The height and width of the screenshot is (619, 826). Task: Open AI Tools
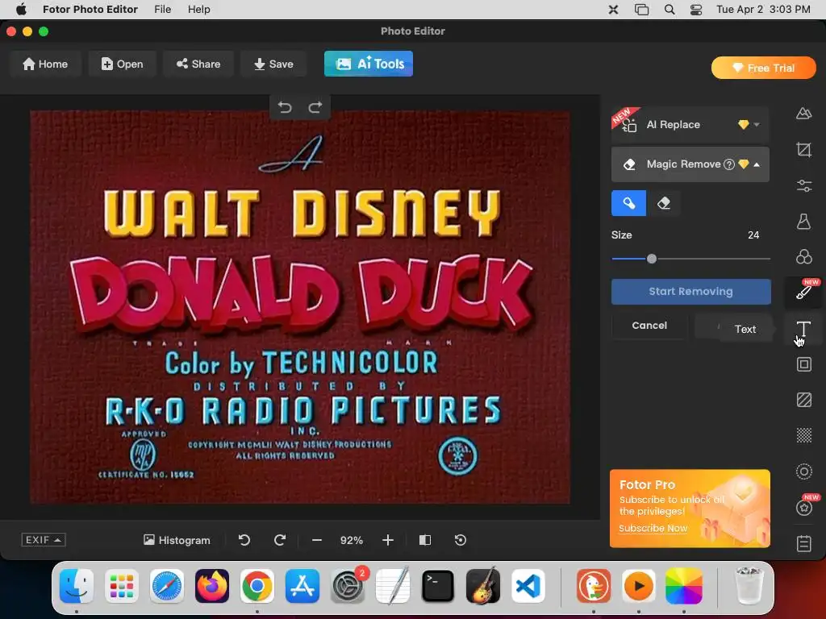click(x=368, y=64)
